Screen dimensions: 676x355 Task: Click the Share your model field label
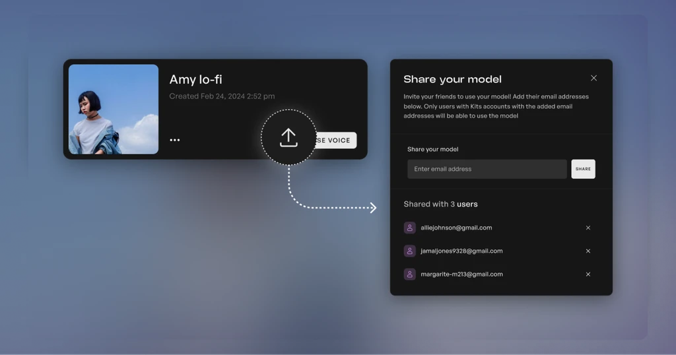pyautogui.click(x=433, y=149)
